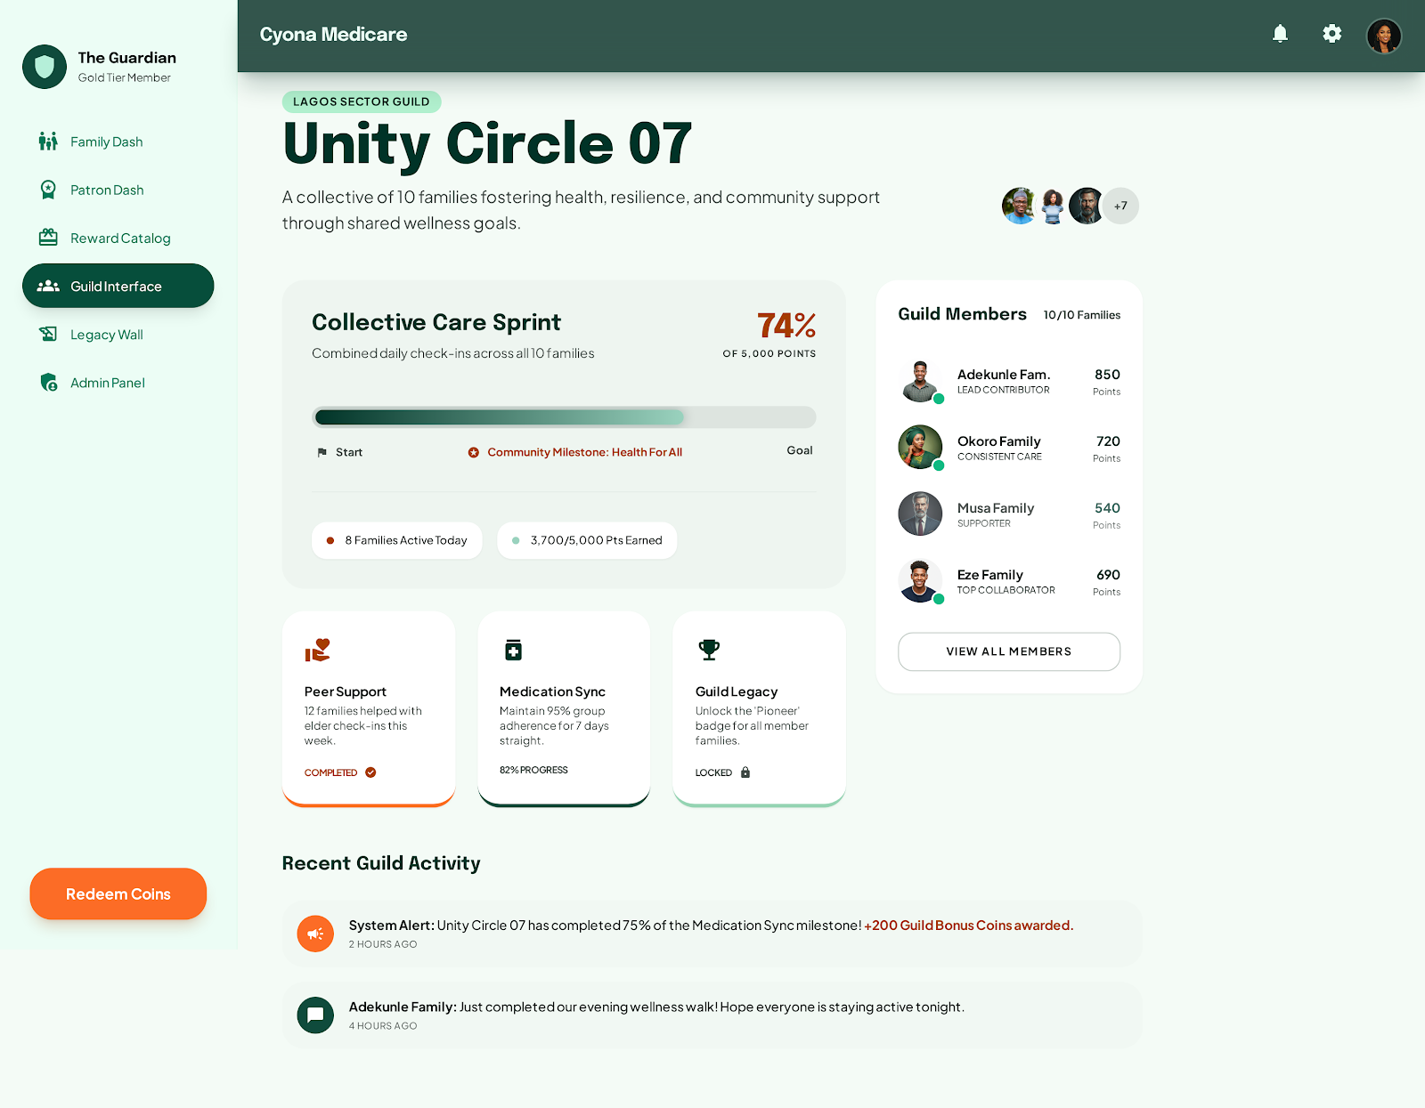Click the notifications bell icon
Viewport: 1425px width, 1108px height.
pyautogui.click(x=1280, y=34)
